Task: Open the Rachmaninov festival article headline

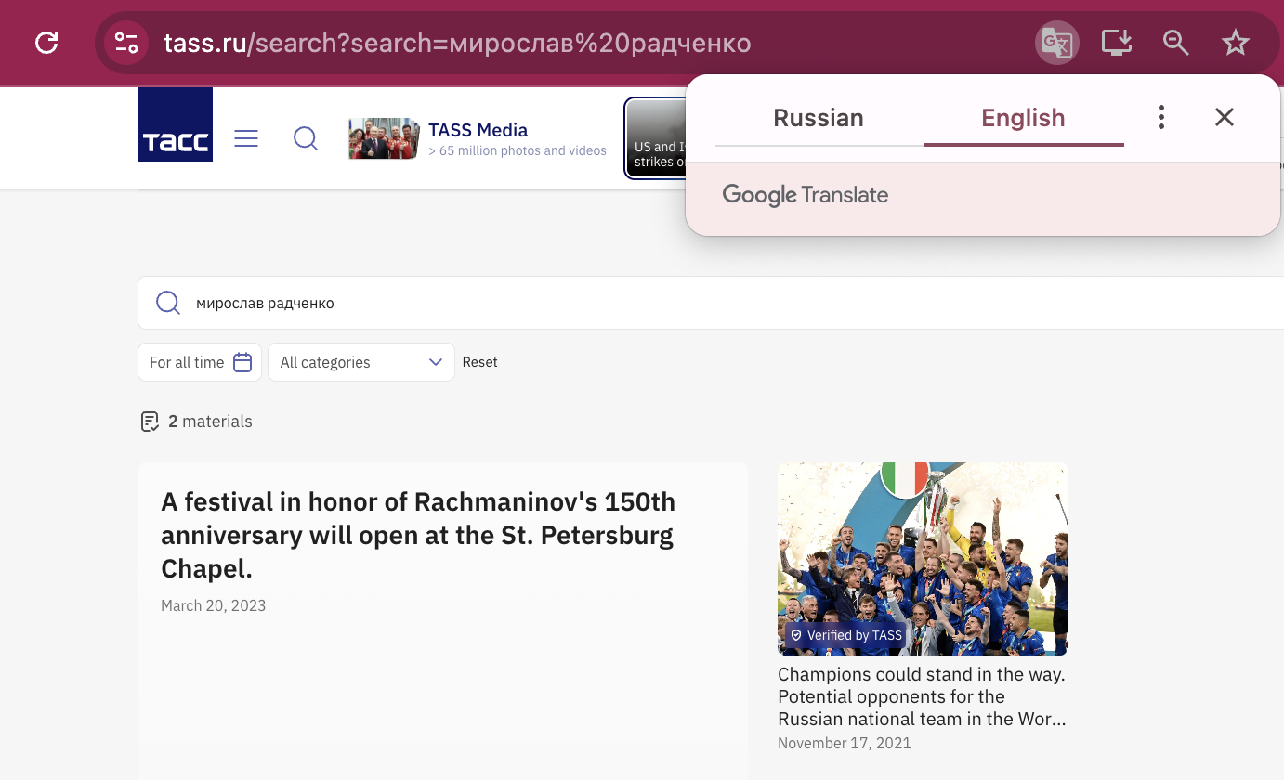Action: click(418, 535)
